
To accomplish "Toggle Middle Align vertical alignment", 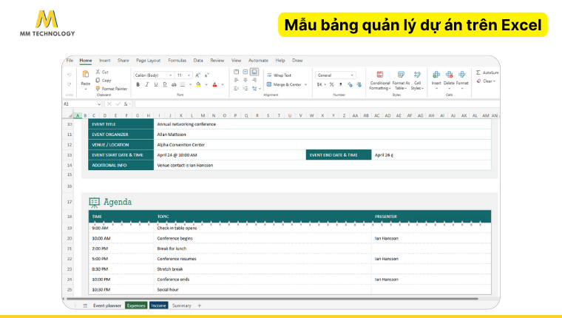I will click(246, 72).
